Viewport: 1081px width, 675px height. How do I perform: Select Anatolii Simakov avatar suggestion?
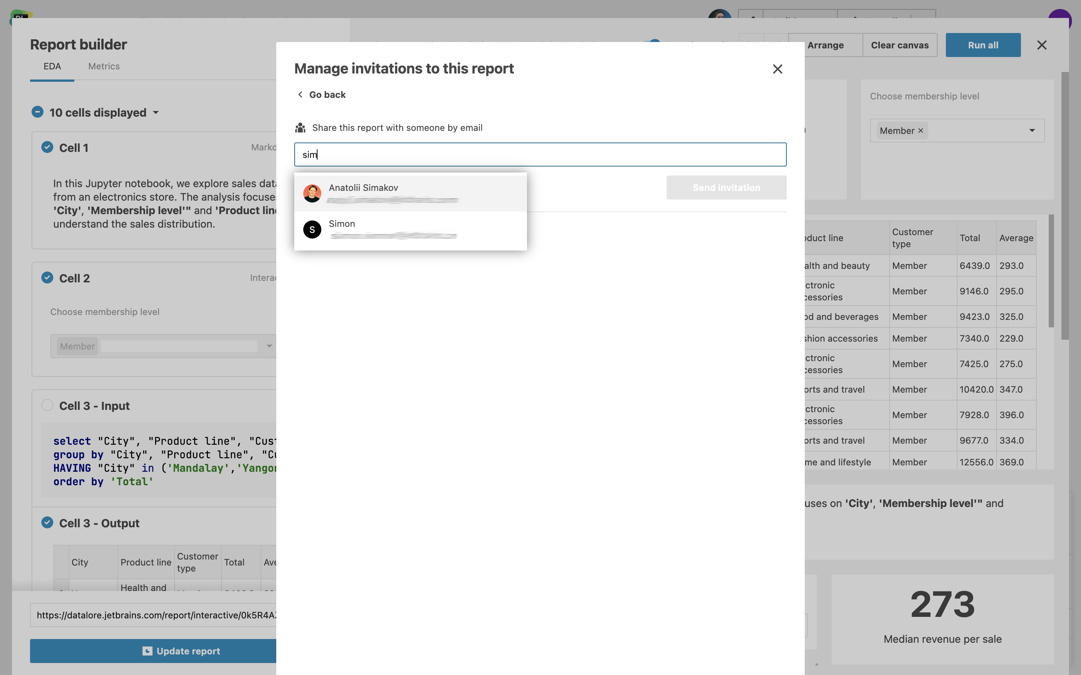[312, 193]
